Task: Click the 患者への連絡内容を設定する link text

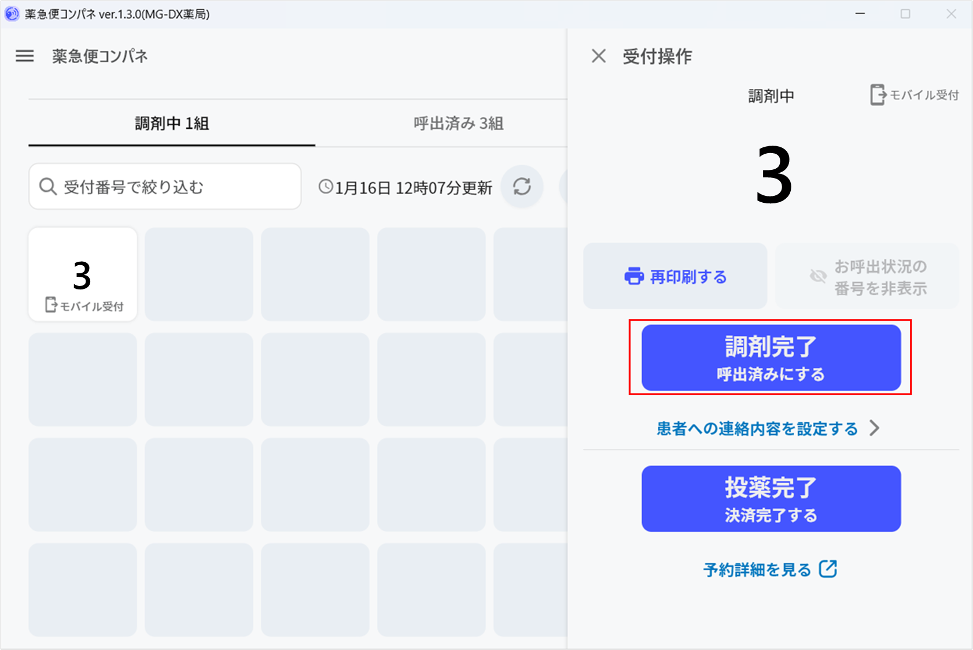Action: [x=757, y=429]
